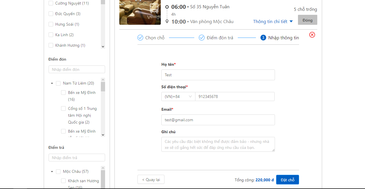This screenshot has width=365, height=189.
Task: Click the Ghi chú notes textarea
Action: point(218,144)
